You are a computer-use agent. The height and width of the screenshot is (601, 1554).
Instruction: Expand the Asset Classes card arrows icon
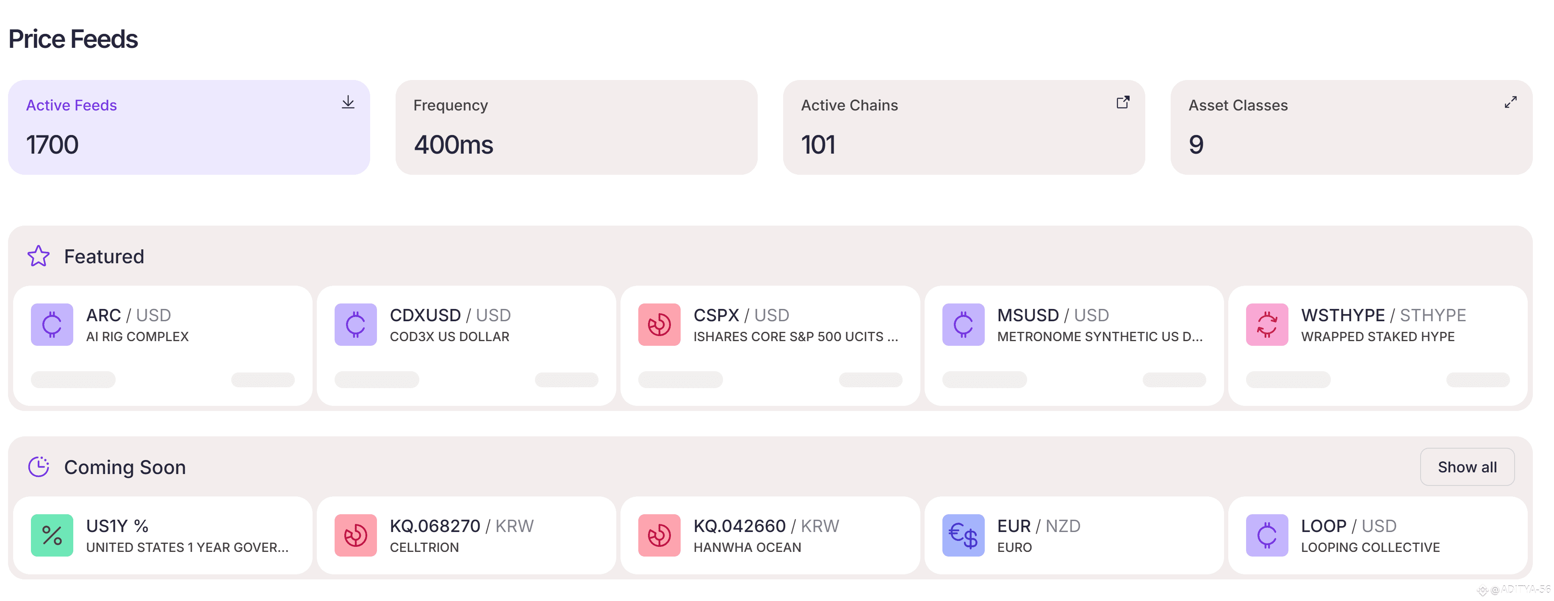[x=1510, y=102]
